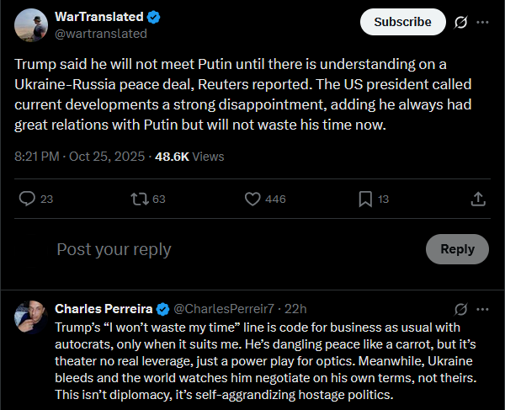Click the reply comment icon on the post
The height and width of the screenshot is (410, 505).
tap(27, 199)
